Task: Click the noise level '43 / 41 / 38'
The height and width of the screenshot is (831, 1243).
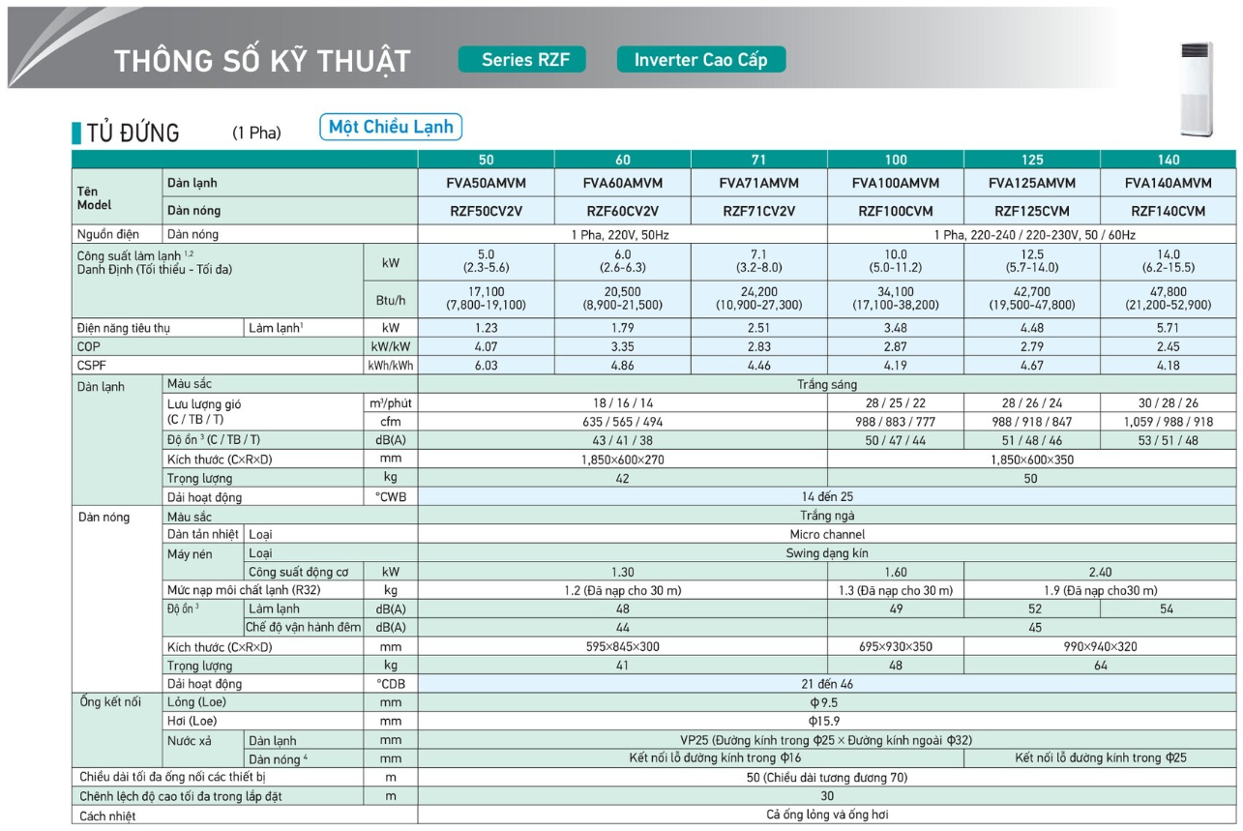Action: [x=622, y=440]
